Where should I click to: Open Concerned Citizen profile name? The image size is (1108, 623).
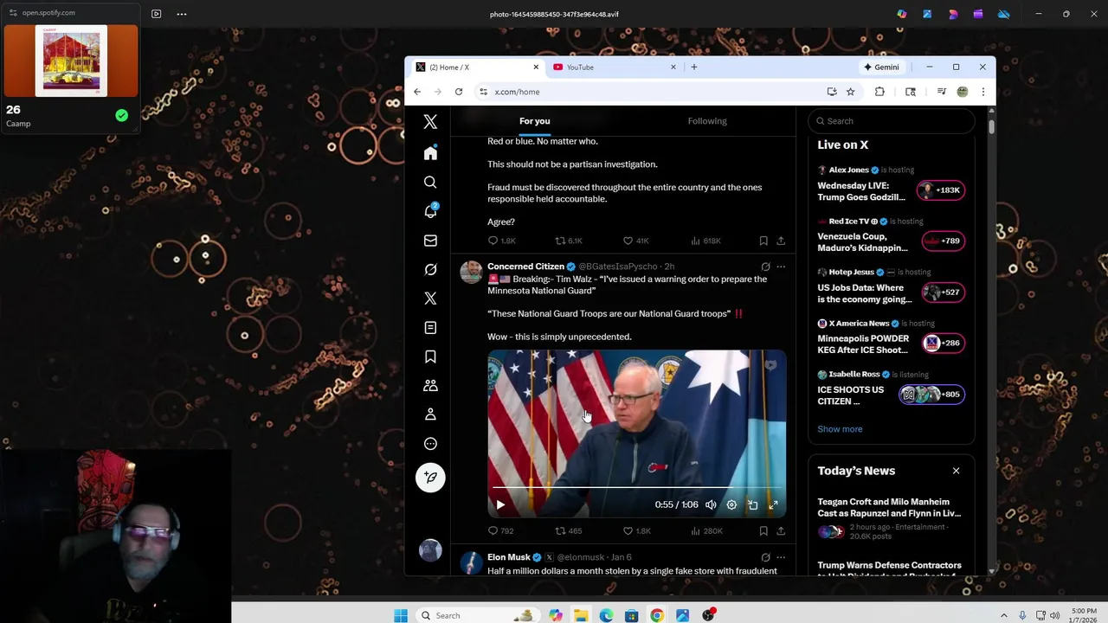[x=525, y=267]
